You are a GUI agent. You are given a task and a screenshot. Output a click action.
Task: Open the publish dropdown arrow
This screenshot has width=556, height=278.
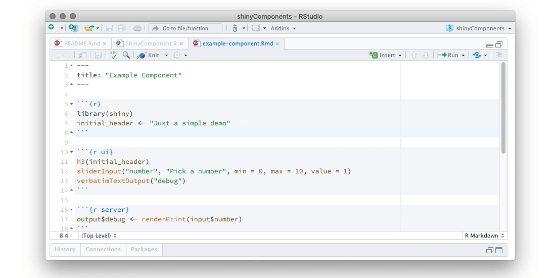point(485,55)
